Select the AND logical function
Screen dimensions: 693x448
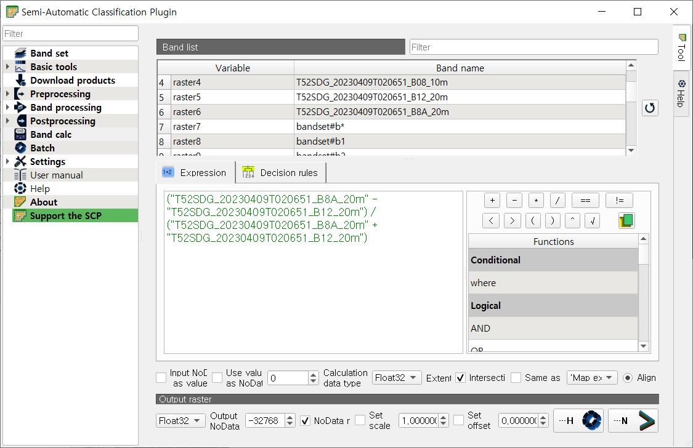tap(553, 329)
